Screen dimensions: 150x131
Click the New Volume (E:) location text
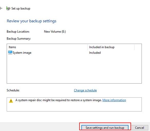(55, 32)
